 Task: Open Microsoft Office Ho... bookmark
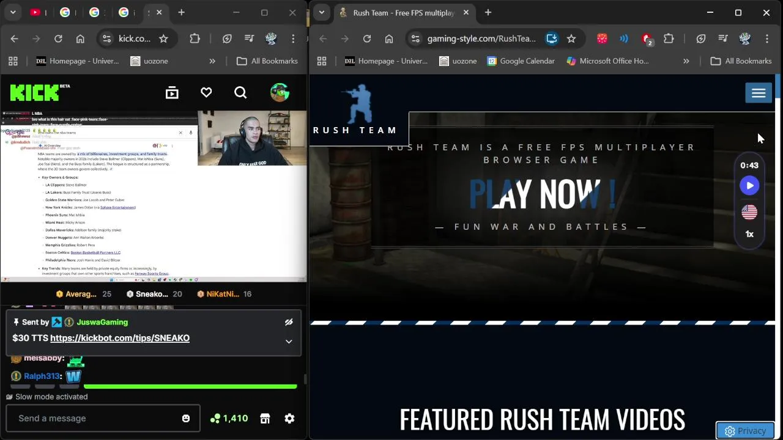tap(607, 61)
